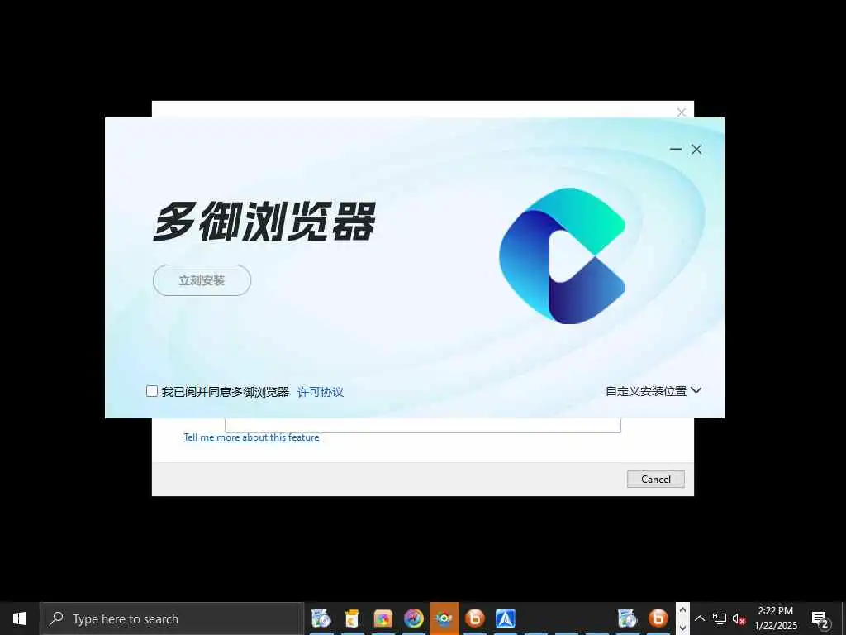The height and width of the screenshot is (635, 846).
Task: Select the highlighted orange active taskbar app
Action: coord(444,618)
